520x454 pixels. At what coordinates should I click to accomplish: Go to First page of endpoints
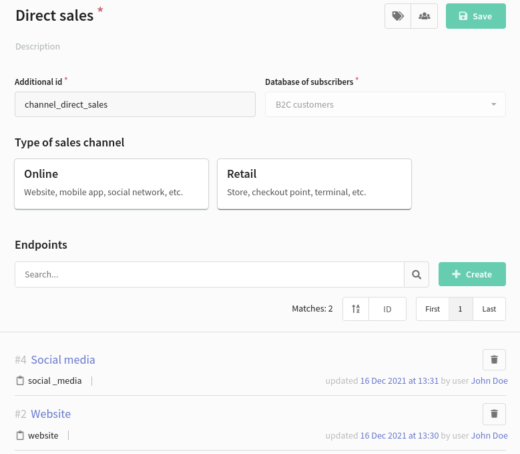(x=433, y=309)
